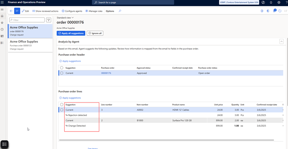This screenshot has width=288, height=149.
Task: Open page in new window icon
Action: tap(286, 11)
